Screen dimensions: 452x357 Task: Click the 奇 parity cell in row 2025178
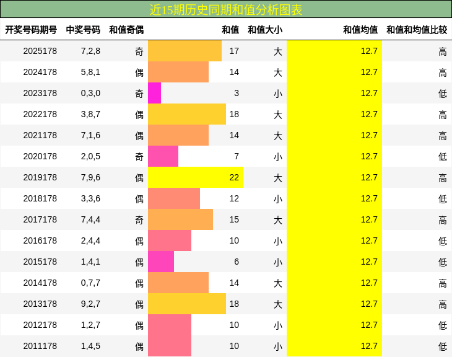(139, 51)
